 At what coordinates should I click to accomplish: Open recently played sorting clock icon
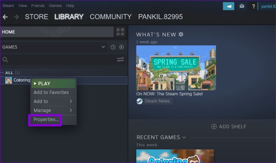tap(113, 47)
